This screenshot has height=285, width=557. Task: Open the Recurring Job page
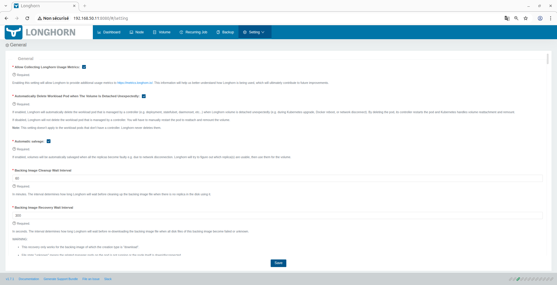193,32
